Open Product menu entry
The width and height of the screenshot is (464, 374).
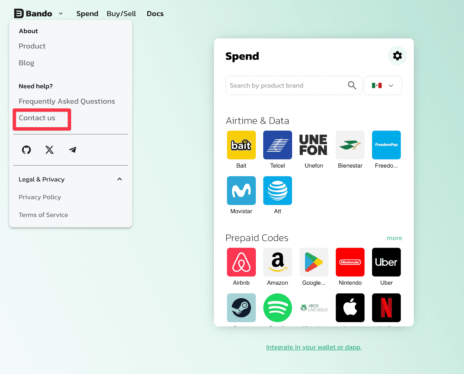[x=32, y=46]
